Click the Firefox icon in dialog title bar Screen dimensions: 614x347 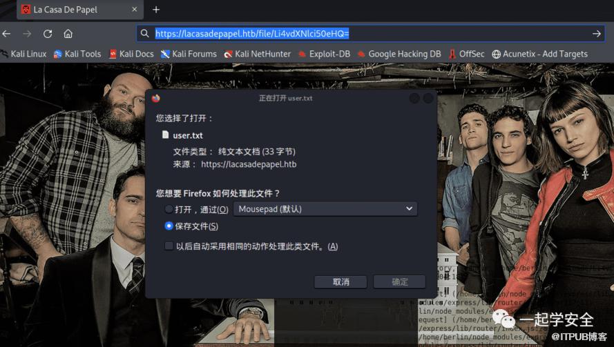pos(156,98)
